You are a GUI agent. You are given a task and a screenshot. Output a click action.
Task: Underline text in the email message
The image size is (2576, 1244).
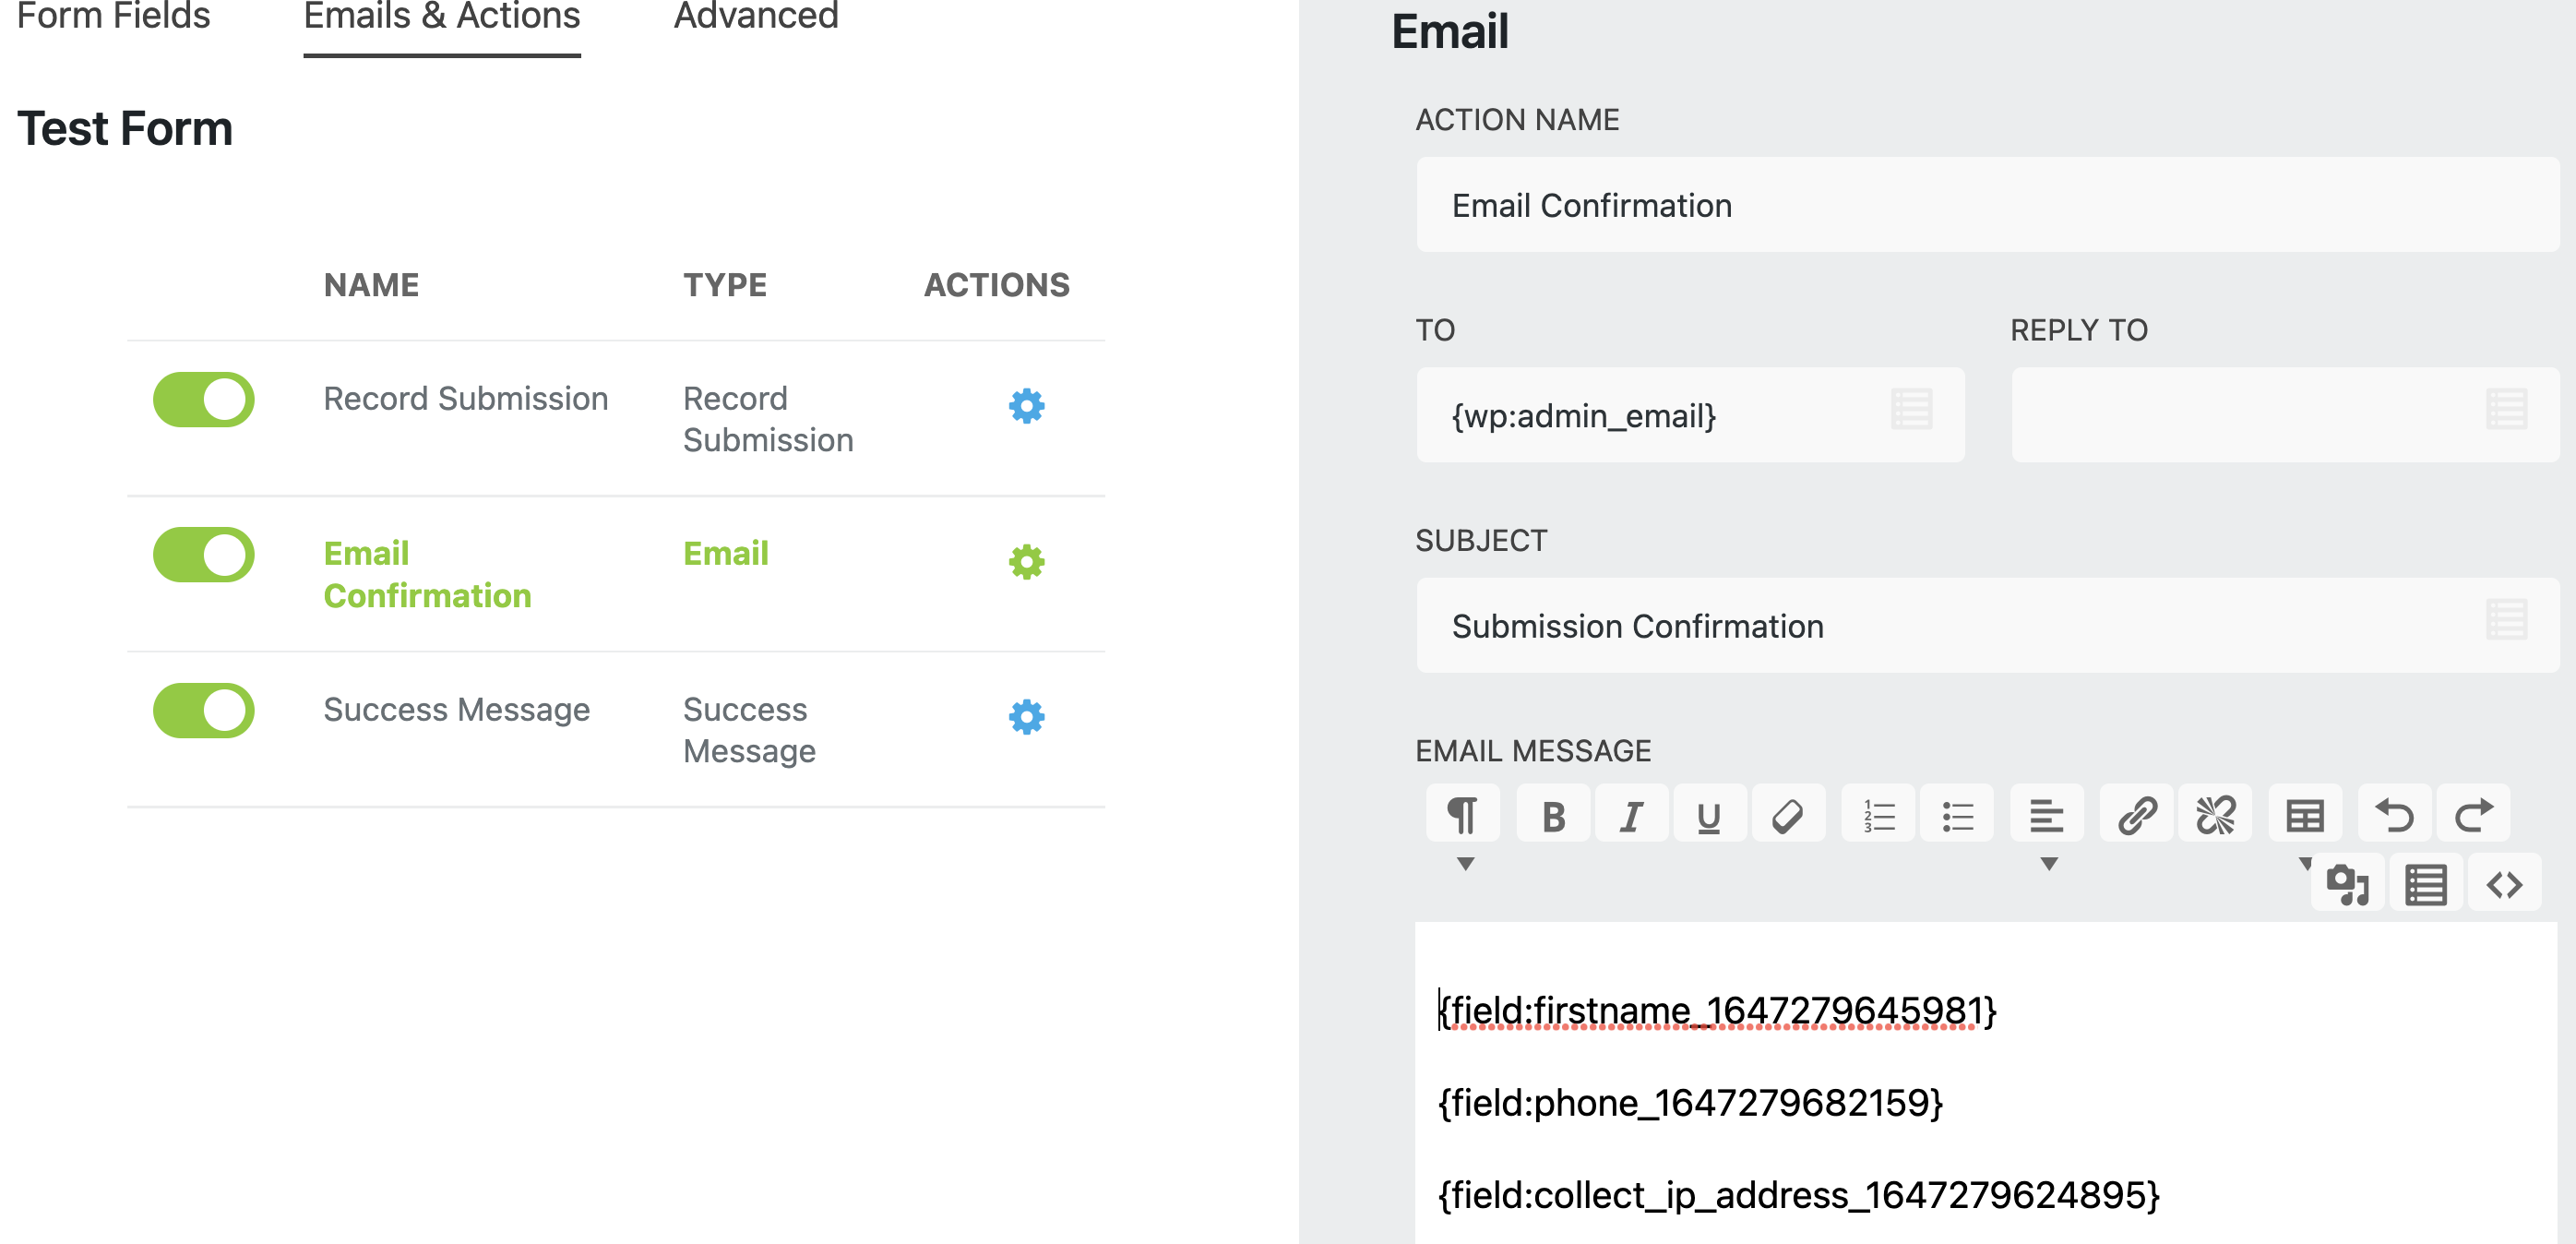coord(1709,813)
